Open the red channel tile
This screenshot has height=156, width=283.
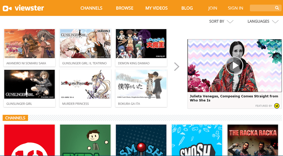point(29,140)
